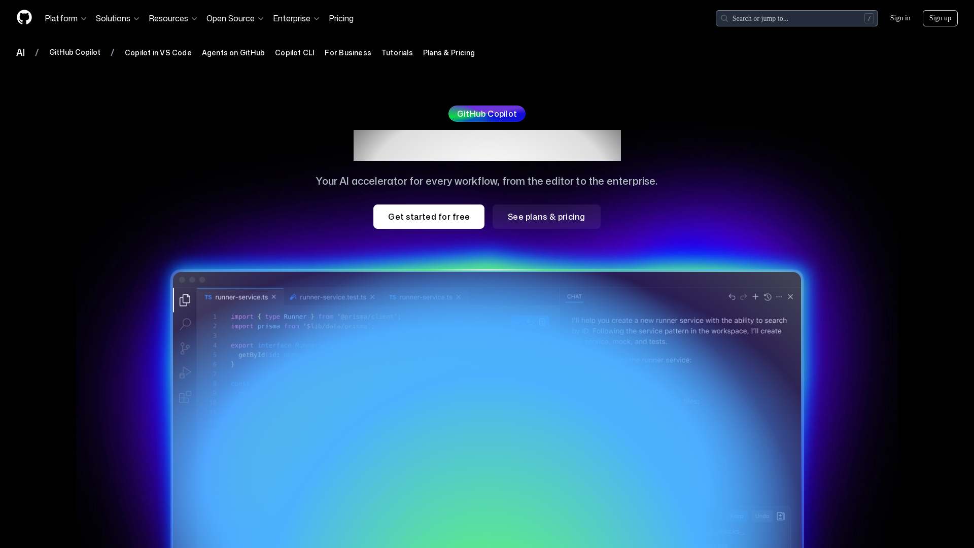This screenshot has height=548, width=974.
Task: Expand the Enterprise menu chevron
Action: pos(317,19)
